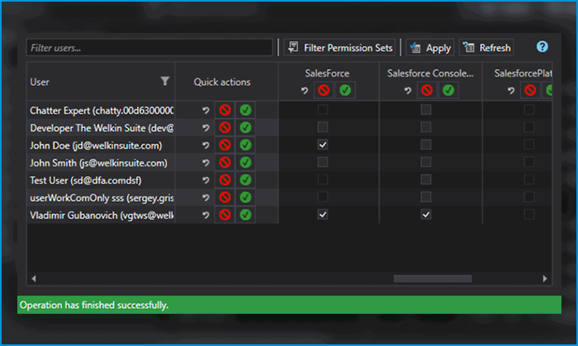Grant SalesForce set to all users
The width and height of the screenshot is (578, 346).
pos(345,90)
